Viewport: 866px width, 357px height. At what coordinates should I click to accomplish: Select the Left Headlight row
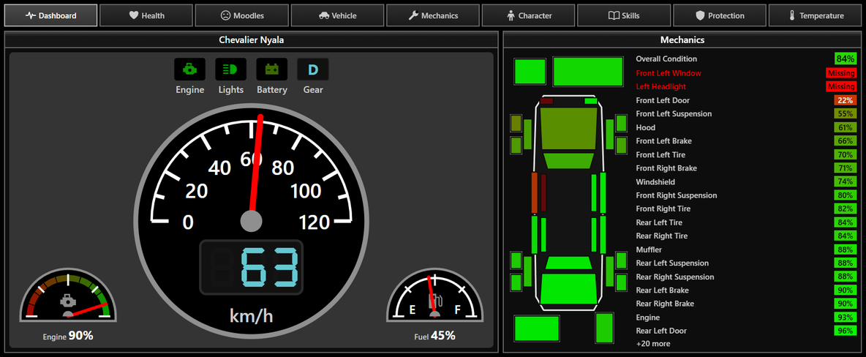pyautogui.click(x=745, y=87)
